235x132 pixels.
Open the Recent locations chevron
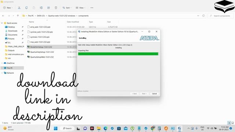pyautogui.click(x=13, y=16)
